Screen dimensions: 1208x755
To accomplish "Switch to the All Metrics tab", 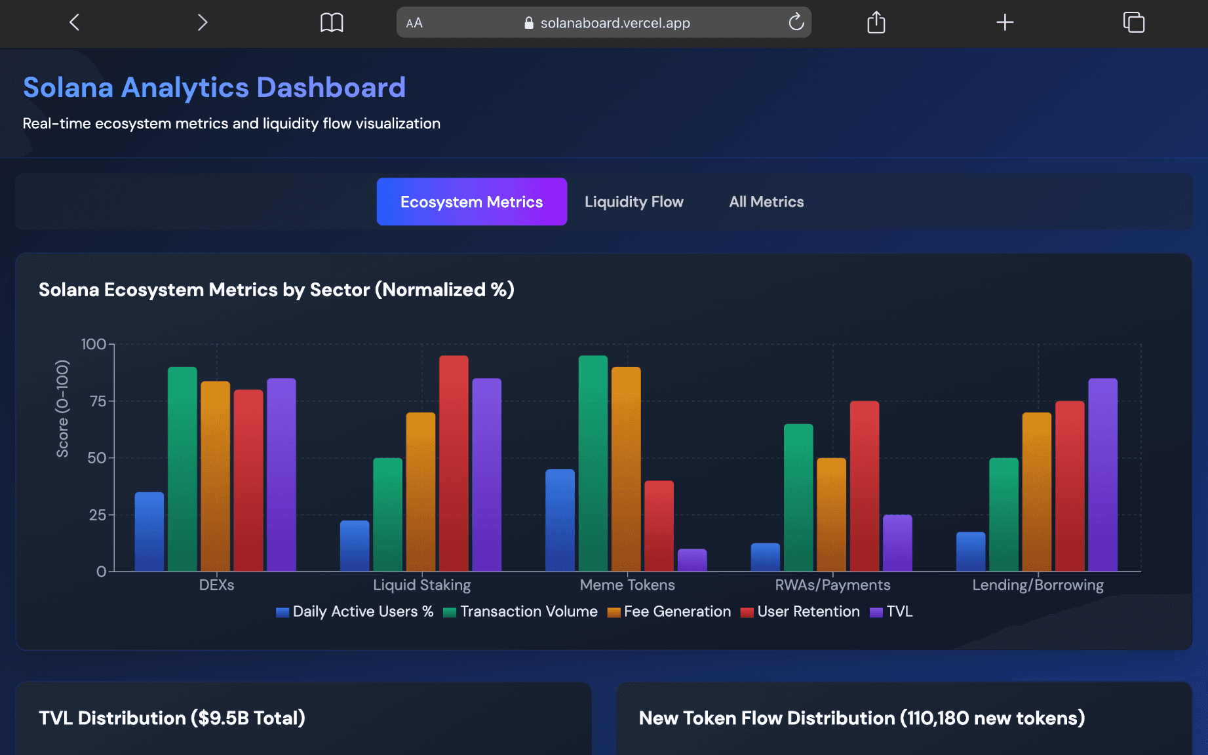I will [766, 201].
